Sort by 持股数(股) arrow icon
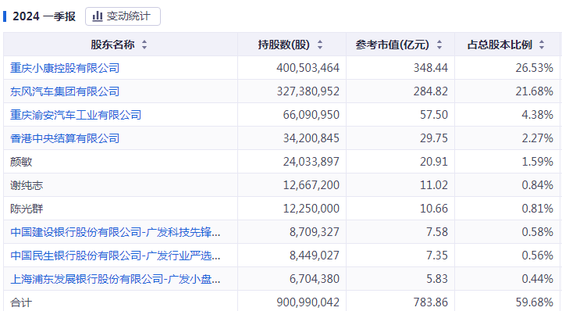Screen dimensions: 562x311 (x=320, y=45)
